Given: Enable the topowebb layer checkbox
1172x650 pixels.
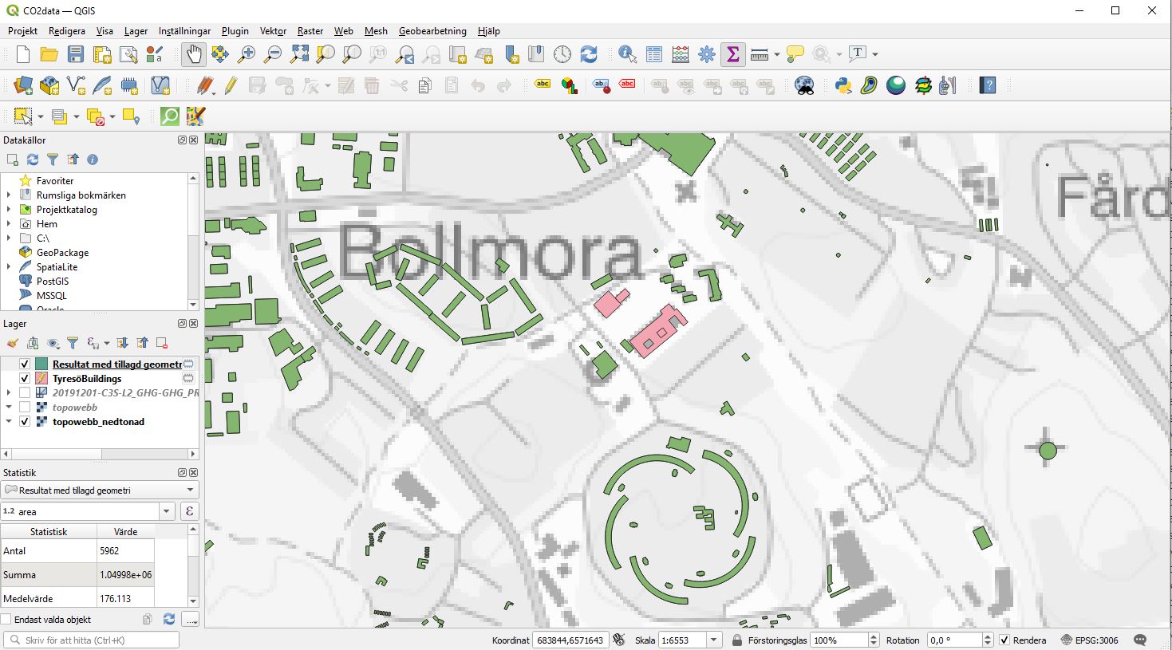Looking at the screenshot, I should (x=25, y=408).
